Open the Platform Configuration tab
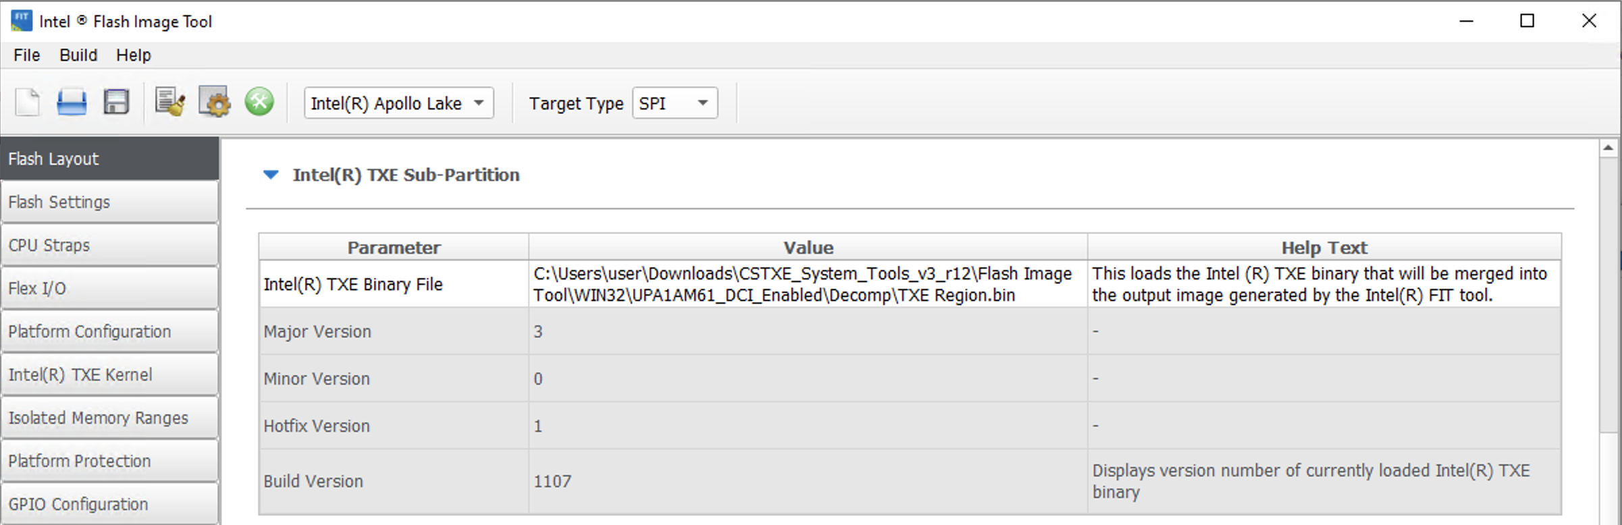1622x525 pixels. point(109,331)
